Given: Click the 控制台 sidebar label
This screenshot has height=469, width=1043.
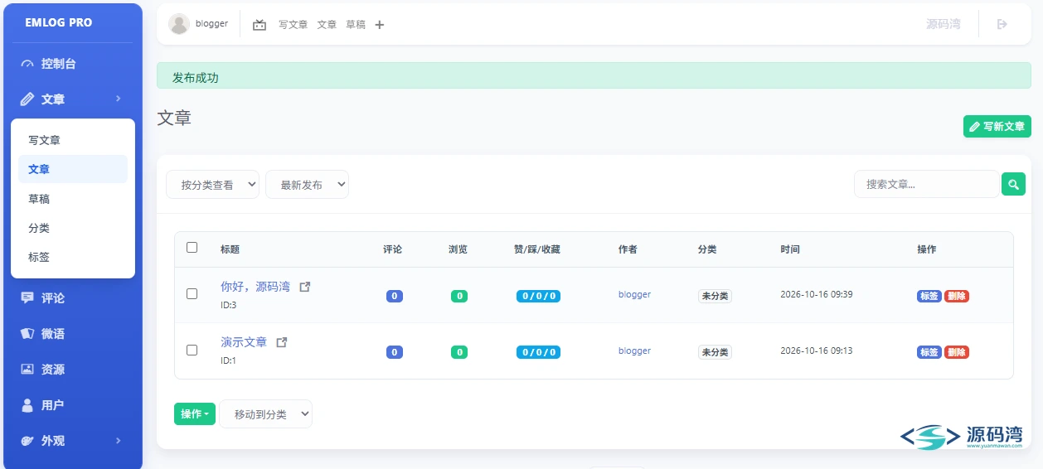Looking at the screenshot, I should 59,64.
